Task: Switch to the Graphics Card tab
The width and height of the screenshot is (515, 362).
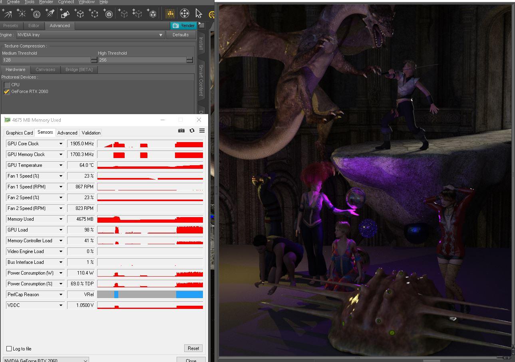Action: point(19,133)
